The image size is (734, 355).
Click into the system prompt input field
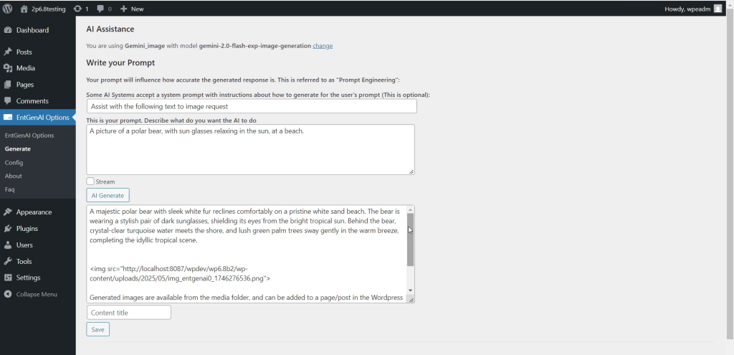pos(252,106)
